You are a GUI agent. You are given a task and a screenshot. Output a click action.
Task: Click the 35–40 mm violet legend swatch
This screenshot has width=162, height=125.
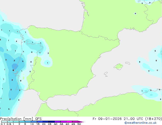[x=63, y=122]
